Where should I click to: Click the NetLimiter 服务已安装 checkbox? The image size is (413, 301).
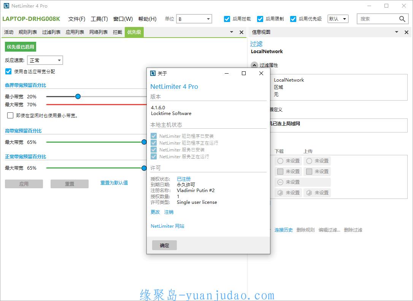[154, 150]
